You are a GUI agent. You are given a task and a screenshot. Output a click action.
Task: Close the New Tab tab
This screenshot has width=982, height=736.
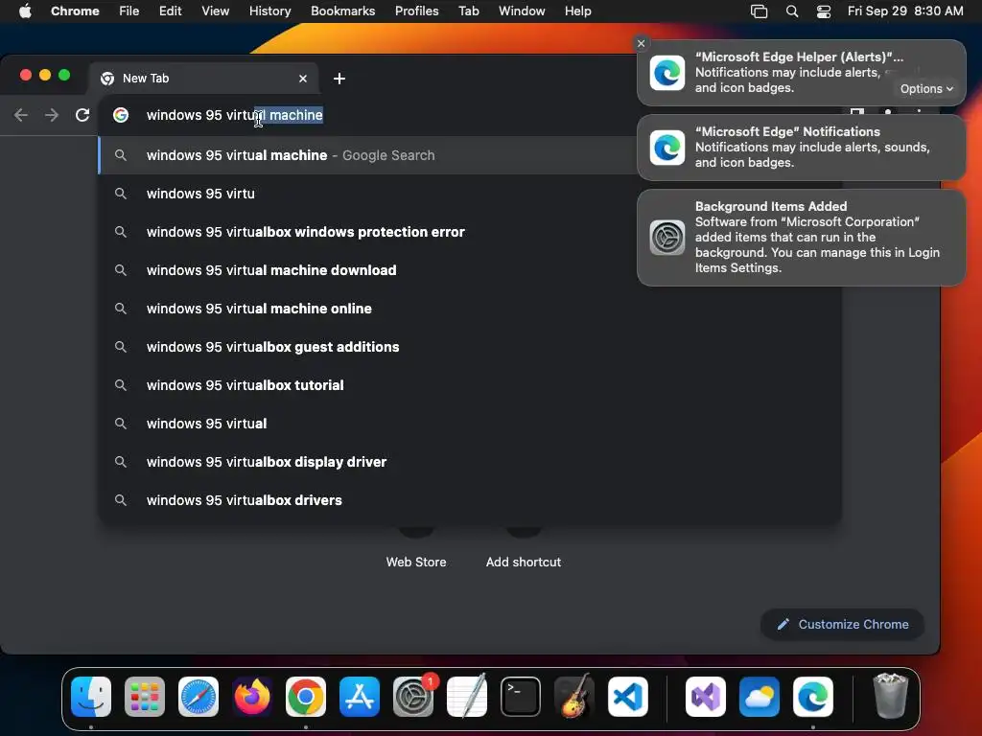coord(303,79)
